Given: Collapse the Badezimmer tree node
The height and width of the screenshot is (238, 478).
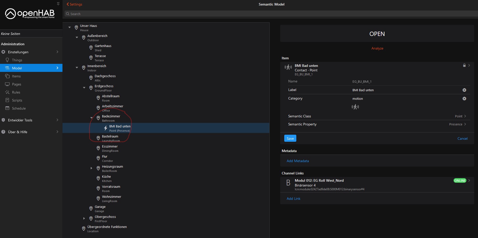Looking at the screenshot, I should coord(91,118).
